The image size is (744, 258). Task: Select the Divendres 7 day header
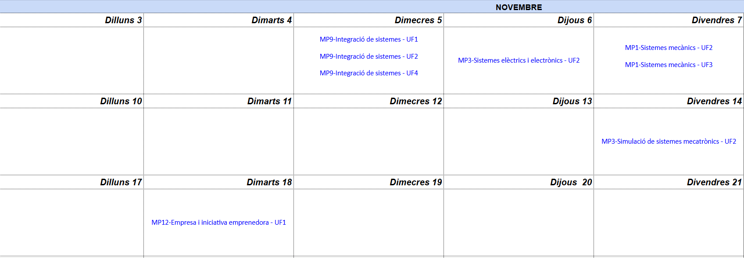point(716,20)
